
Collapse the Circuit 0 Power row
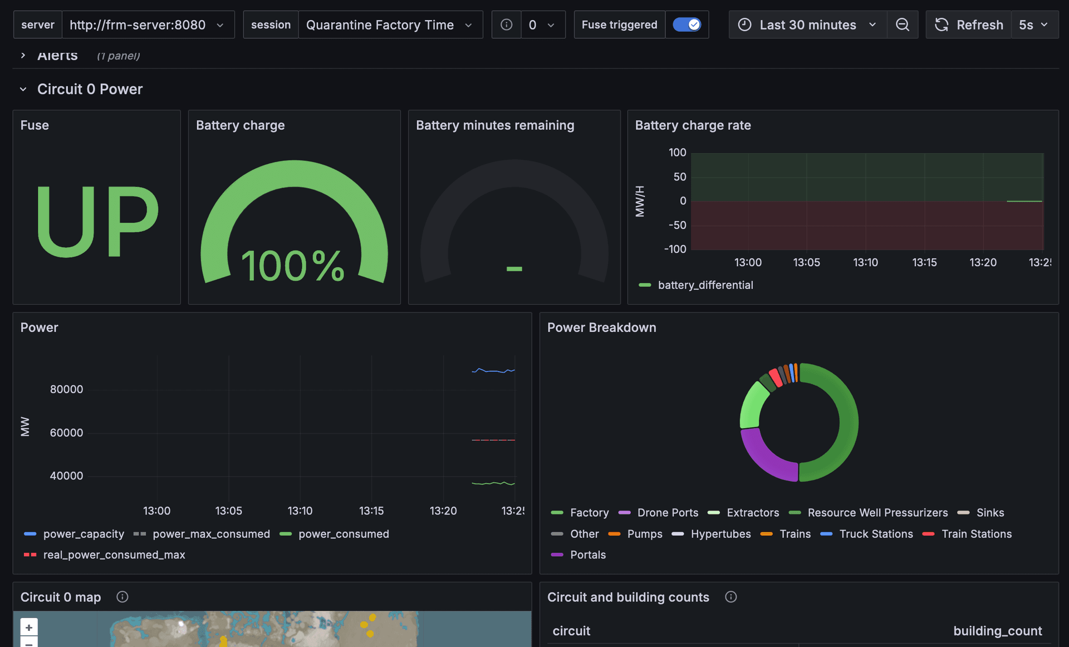pyautogui.click(x=23, y=89)
